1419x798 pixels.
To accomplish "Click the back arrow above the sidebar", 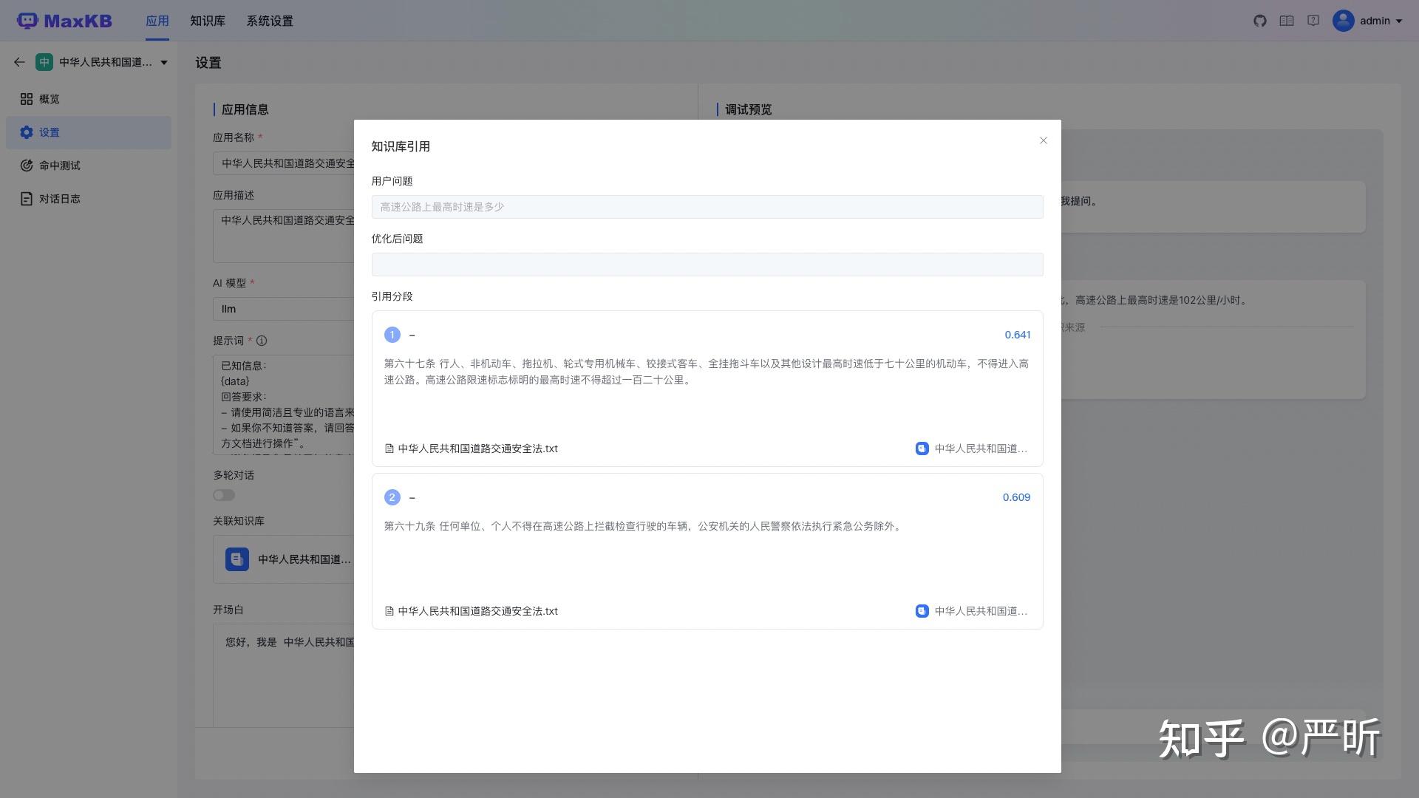I will coord(19,62).
